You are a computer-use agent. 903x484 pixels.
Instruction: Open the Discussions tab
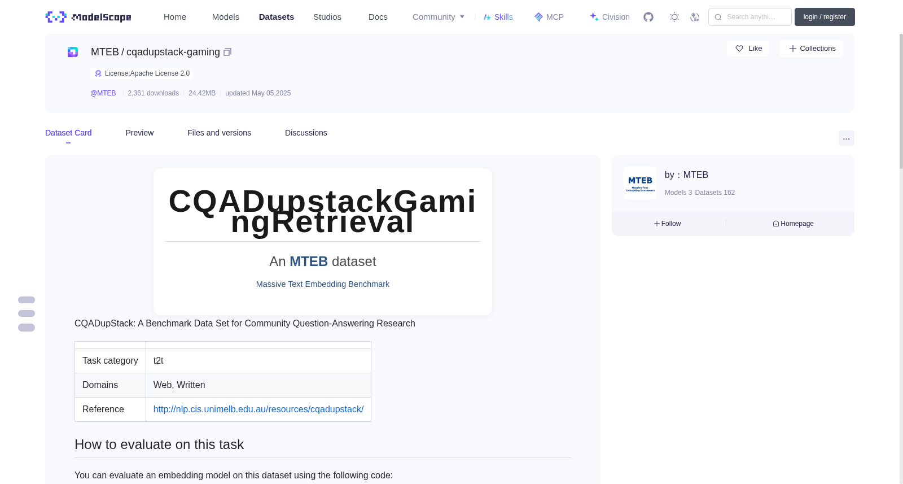306,133
